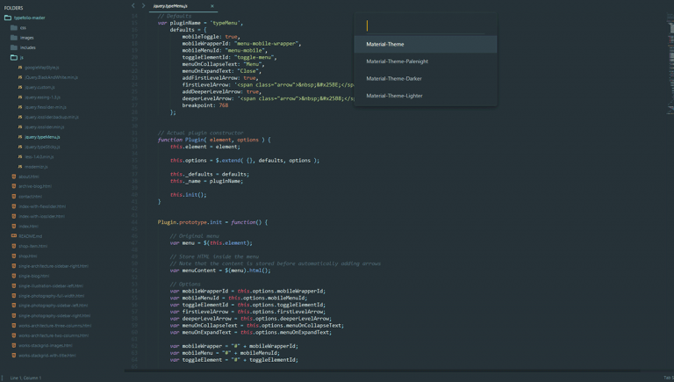Click the theme search input field
Image resolution: width=674 pixels, height=382 pixels.
425,25
